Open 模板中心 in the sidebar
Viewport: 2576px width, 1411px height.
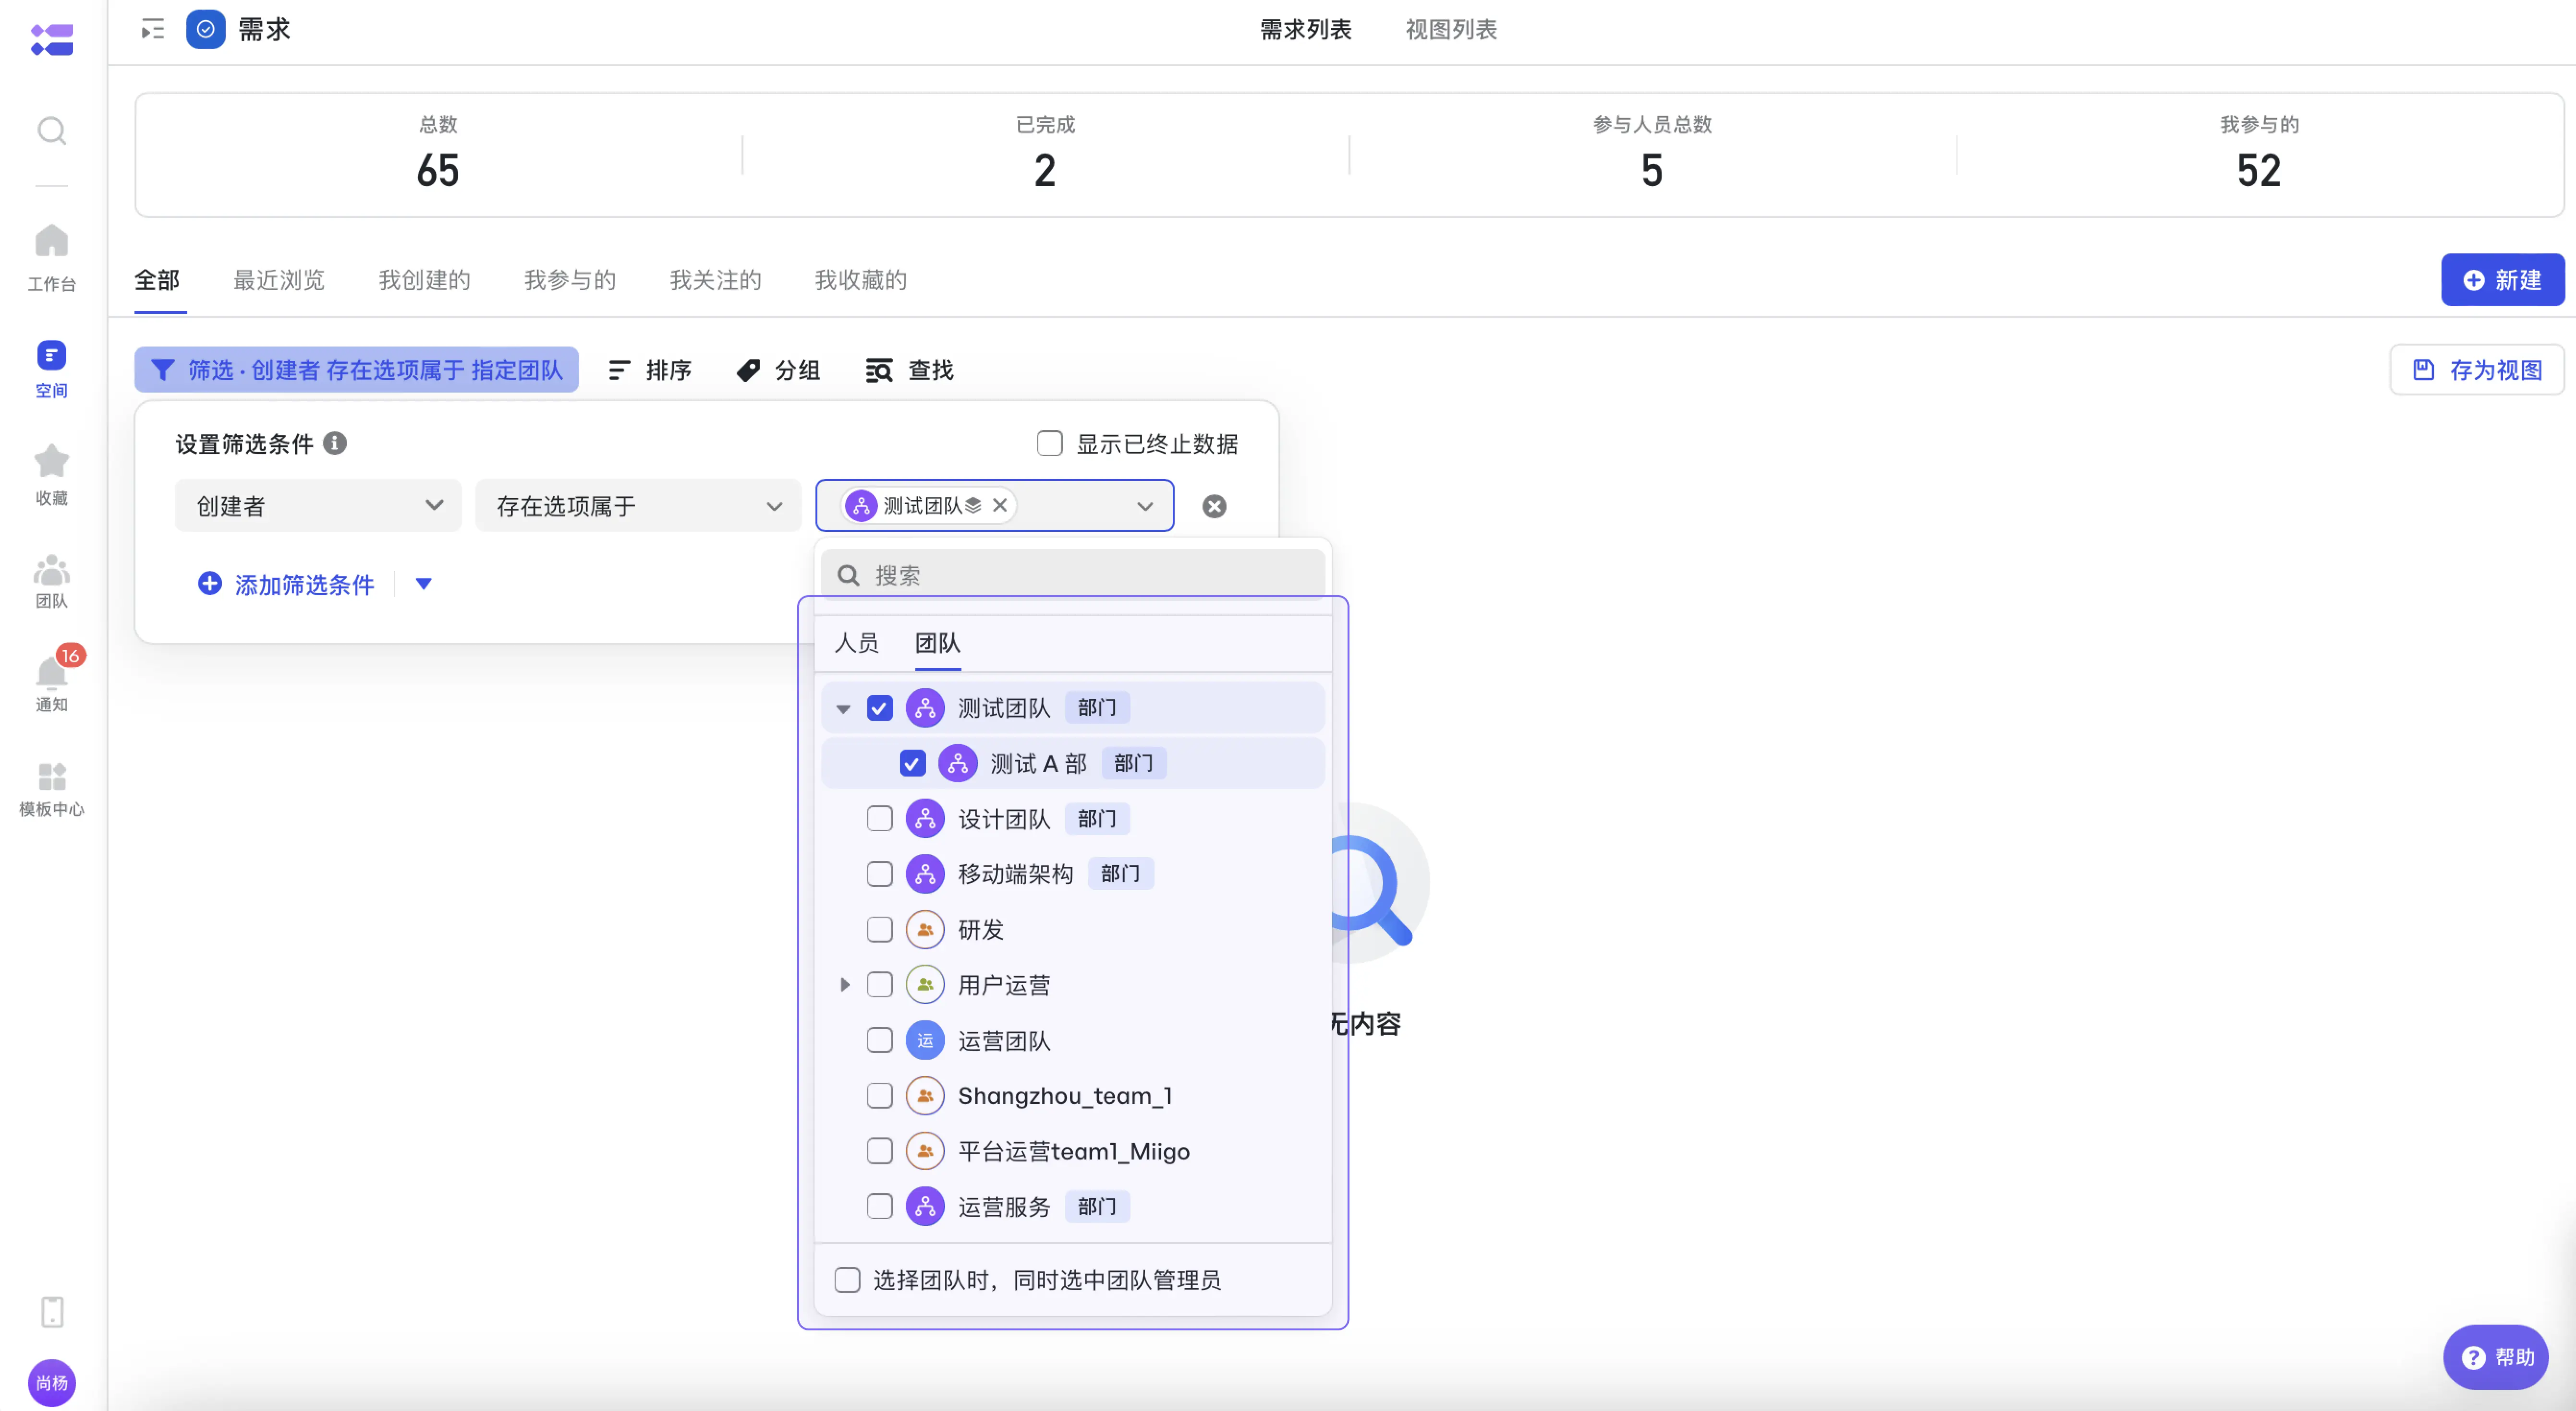(52, 789)
